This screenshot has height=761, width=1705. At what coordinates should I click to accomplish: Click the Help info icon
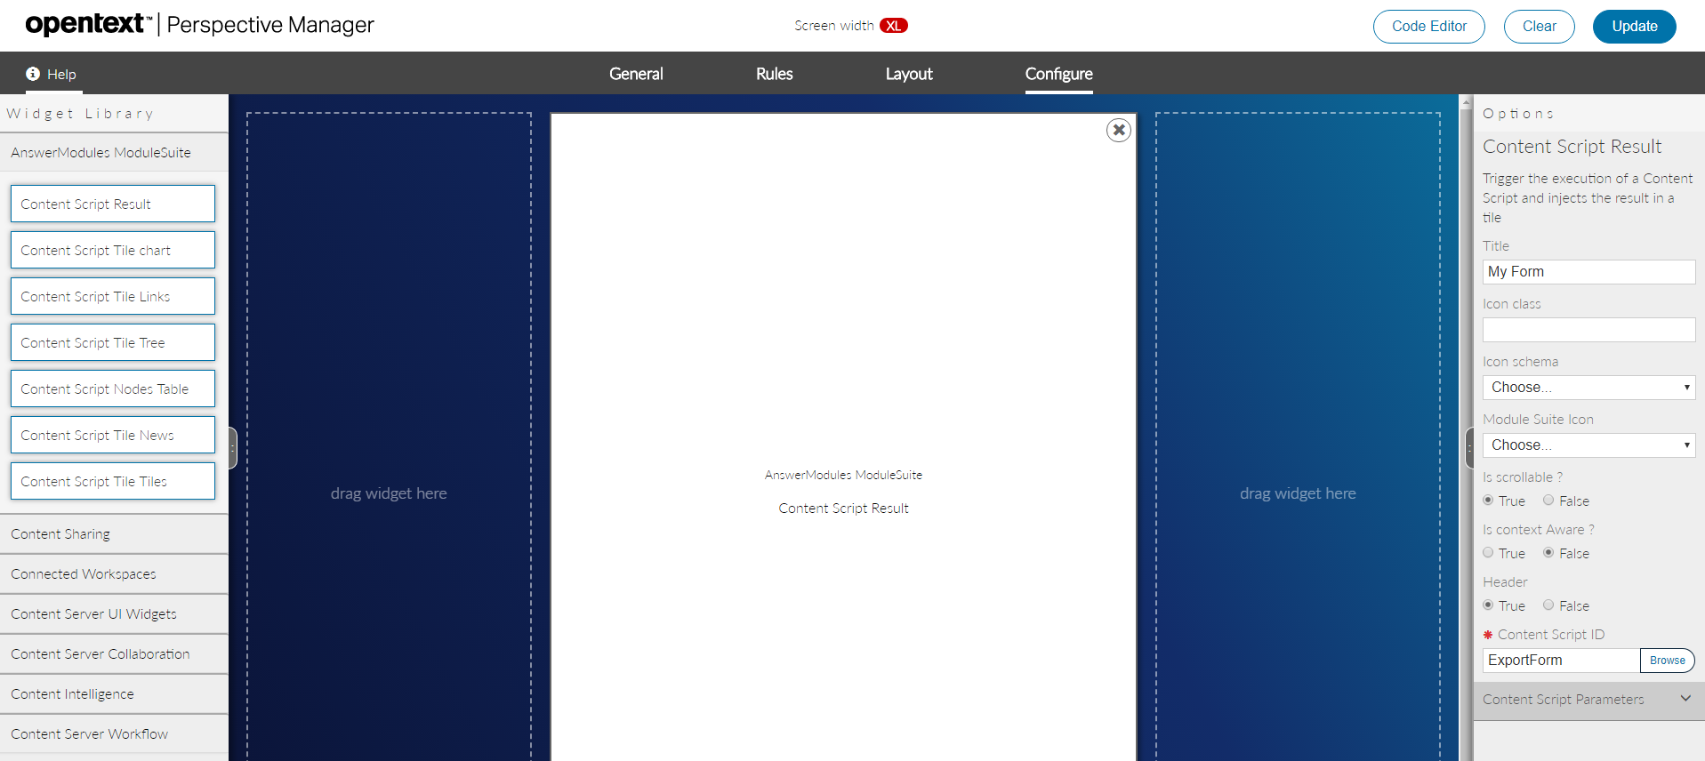click(x=33, y=74)
